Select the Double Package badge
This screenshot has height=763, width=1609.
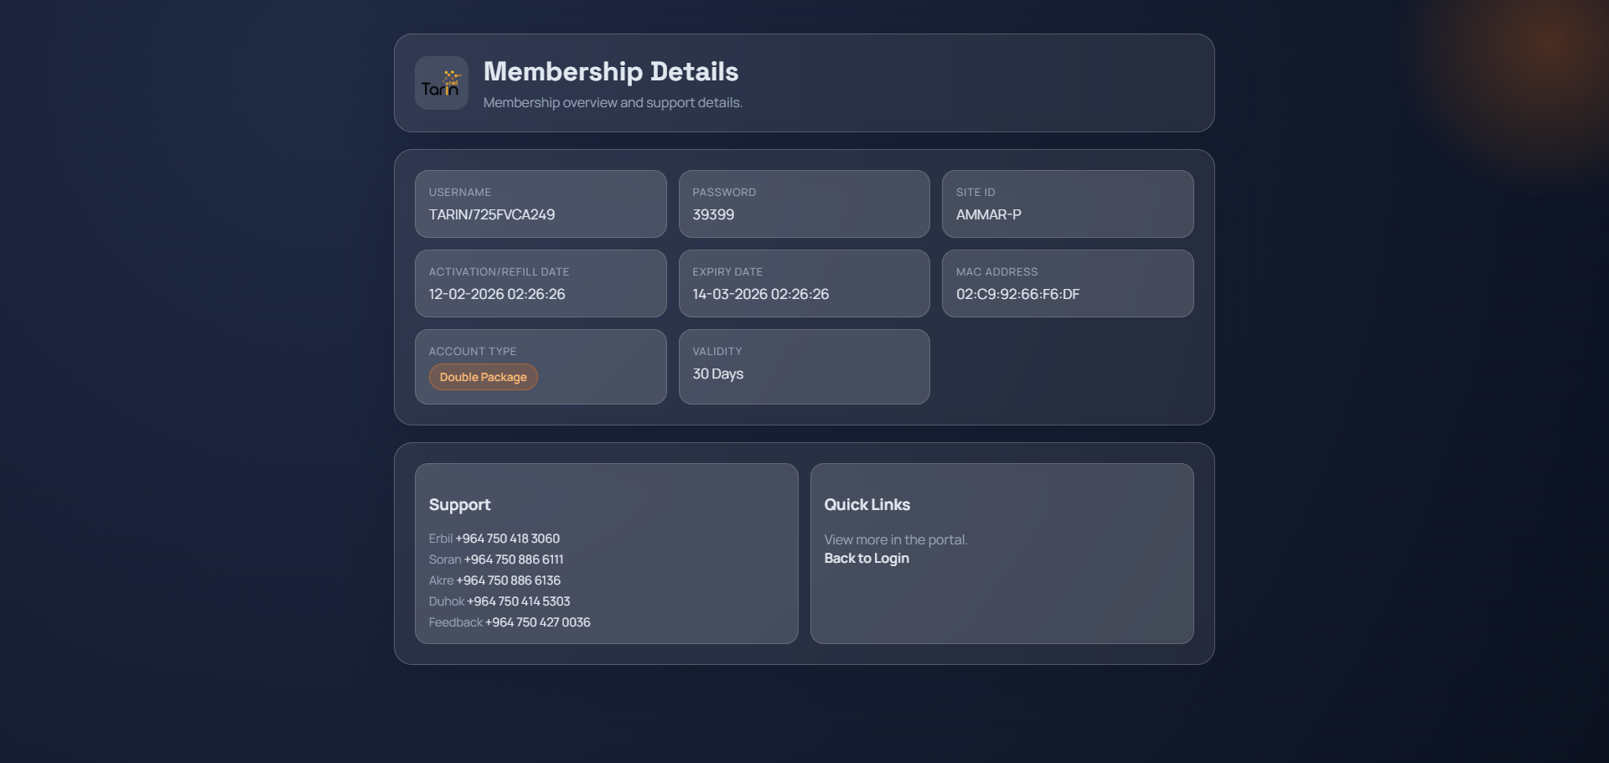pyautogui.click(x=483, y=377)
